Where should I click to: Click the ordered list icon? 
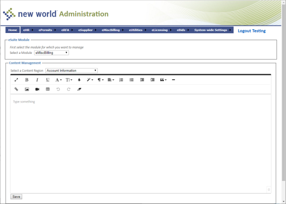point(121,80)
